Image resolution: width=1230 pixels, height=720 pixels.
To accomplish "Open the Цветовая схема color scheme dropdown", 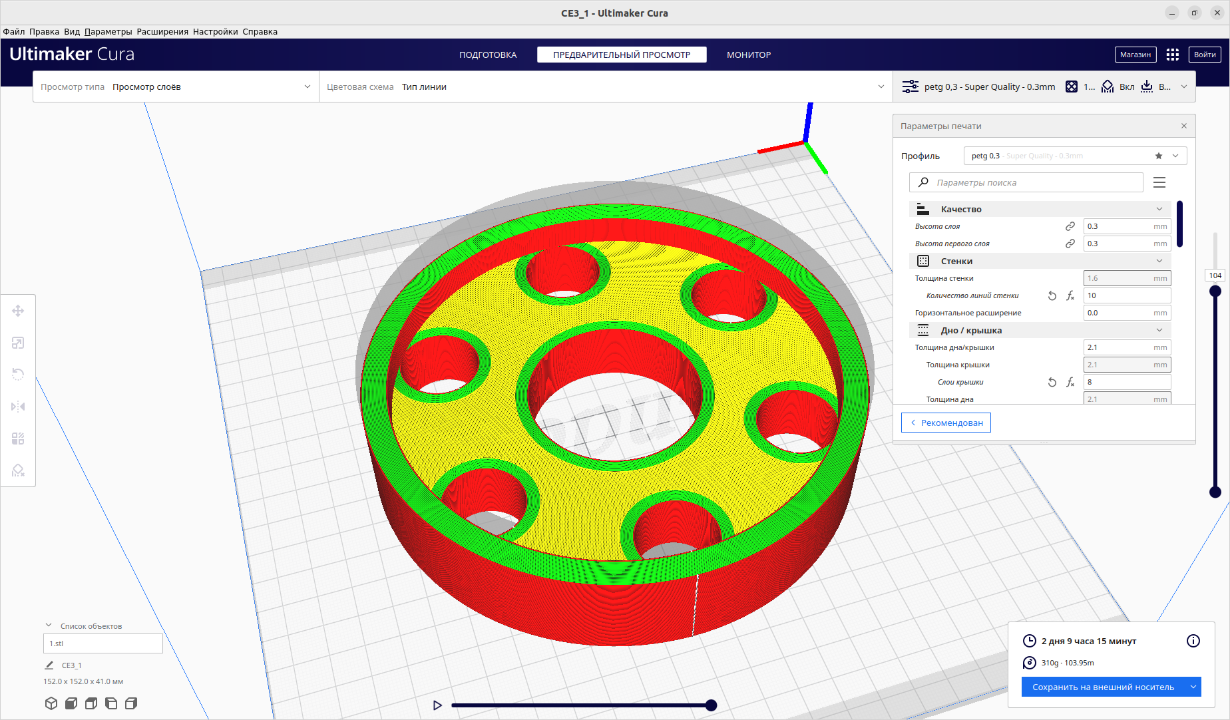I will 605,87.
